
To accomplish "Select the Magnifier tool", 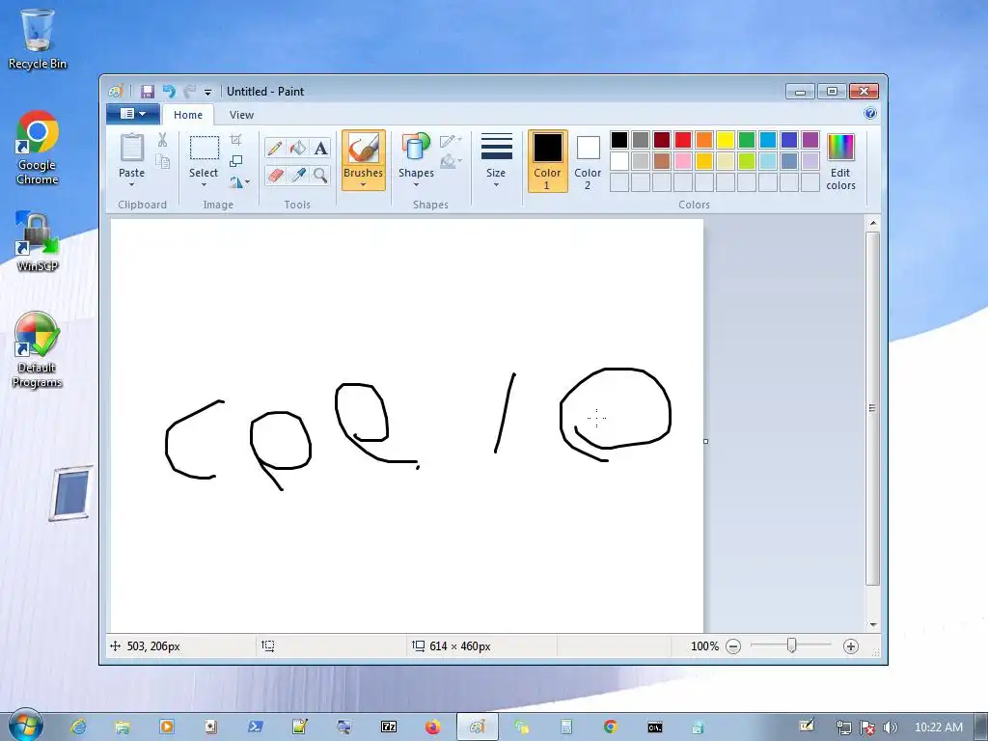I will point(320,175).
